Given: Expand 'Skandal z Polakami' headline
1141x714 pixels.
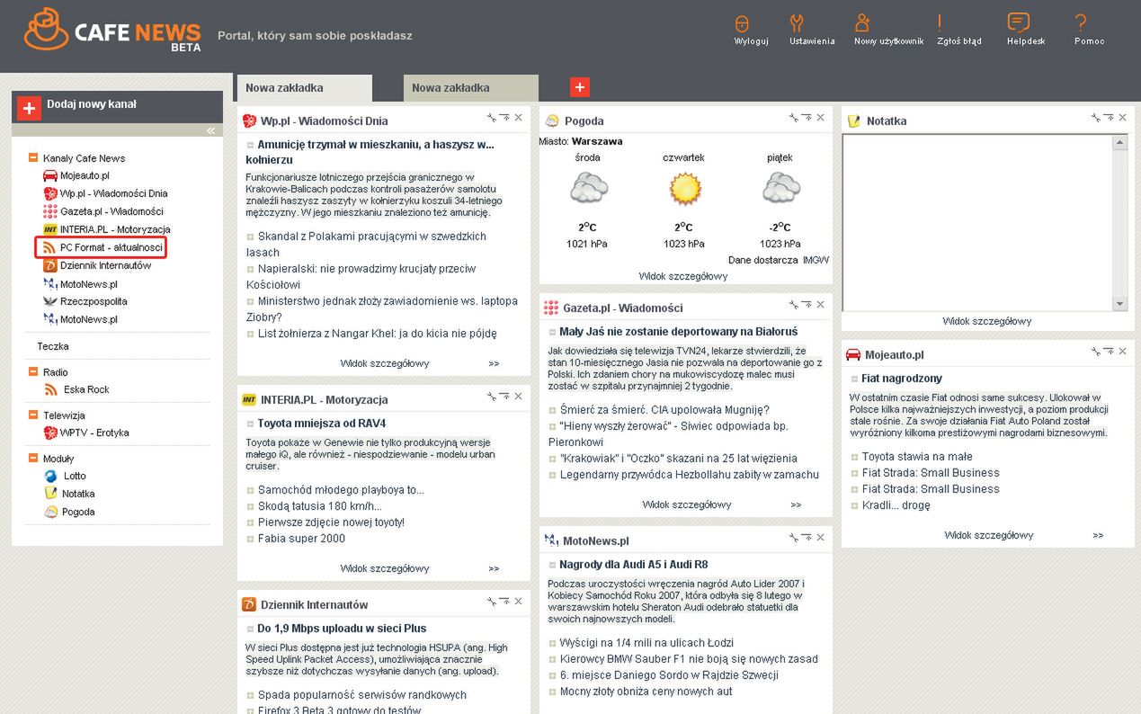Looking at the screenshot, I should click(x=251, y=237).
